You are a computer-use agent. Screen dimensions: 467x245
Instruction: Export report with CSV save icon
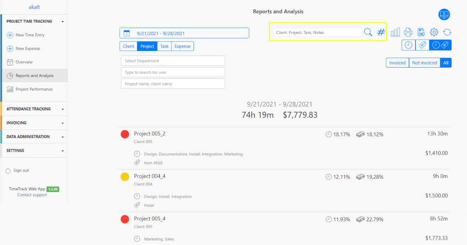click(421, 32)
